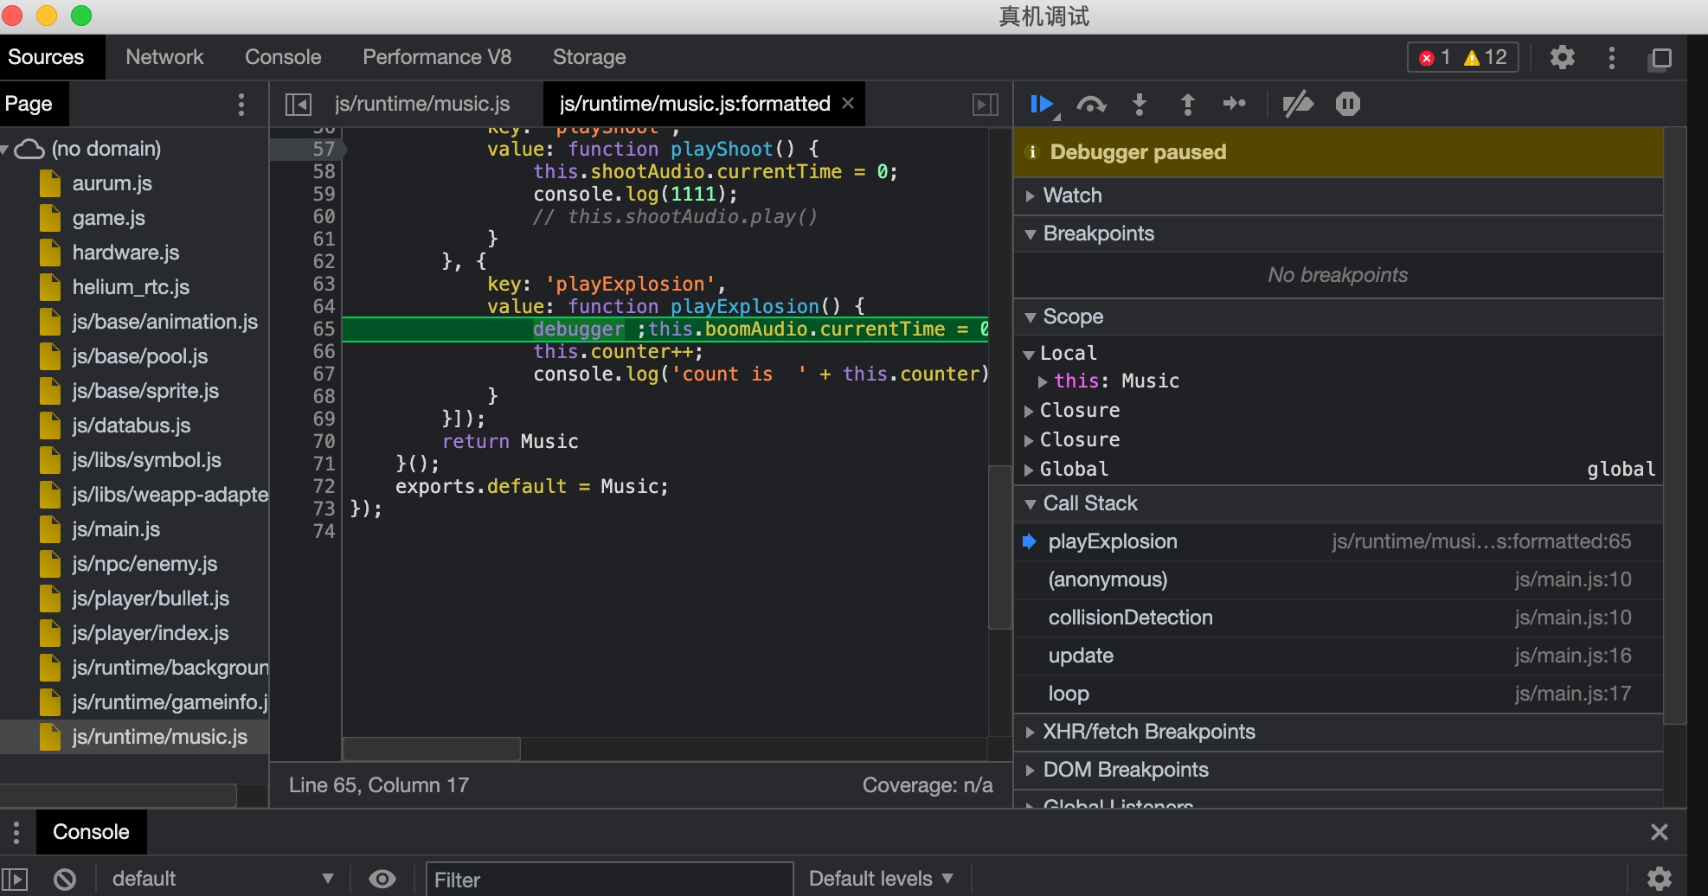Open the Storage tab
Viewport: 1708px width, 896px height.
[x=588, y=57]
